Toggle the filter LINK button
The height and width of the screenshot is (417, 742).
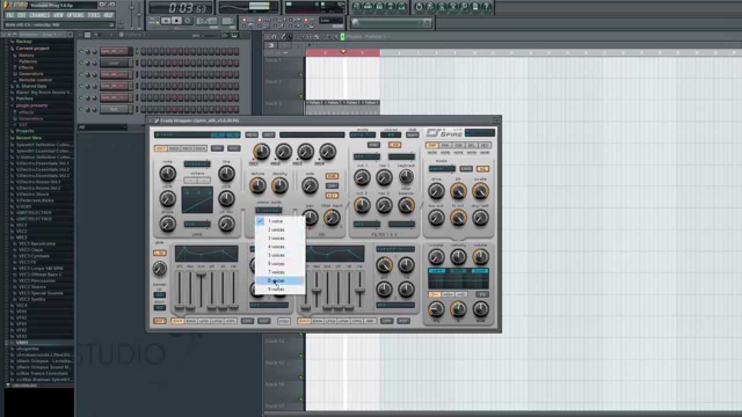point(394,145)
